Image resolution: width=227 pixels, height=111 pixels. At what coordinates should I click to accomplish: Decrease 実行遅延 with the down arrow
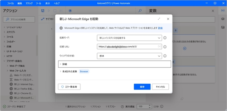click(x=150, y=108)
